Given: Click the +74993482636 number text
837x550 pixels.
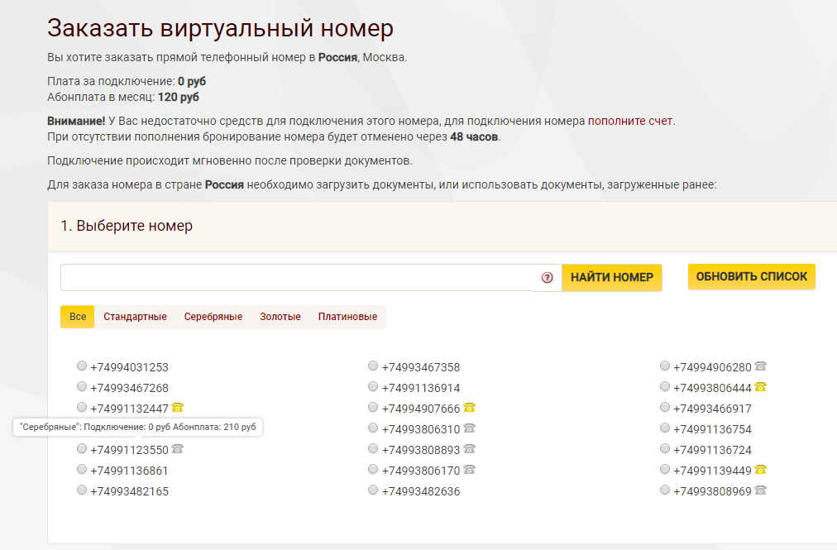Looking at the screenshot, I should [421, 491].
